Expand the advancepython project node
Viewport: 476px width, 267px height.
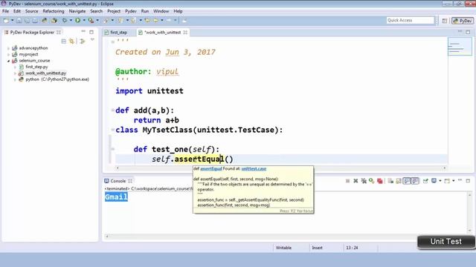click(8, 48)
